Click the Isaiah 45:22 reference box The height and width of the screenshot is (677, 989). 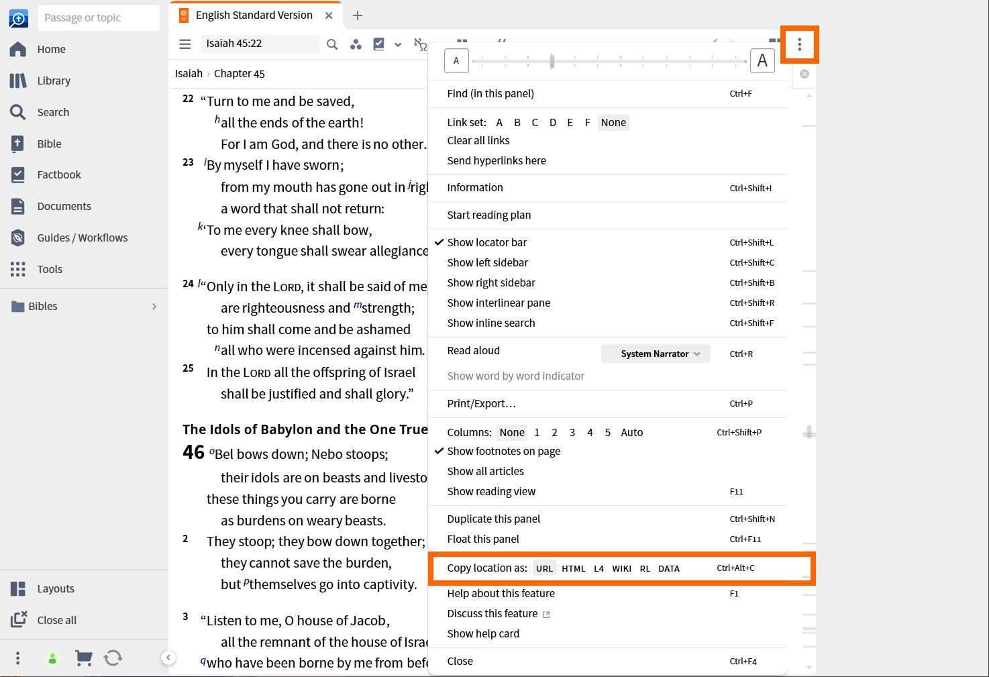click(260, 44)
